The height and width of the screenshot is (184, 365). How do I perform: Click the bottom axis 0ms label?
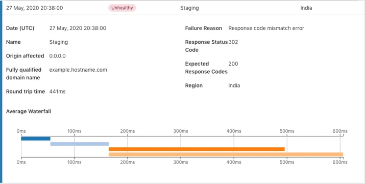[x=21, y=162]
